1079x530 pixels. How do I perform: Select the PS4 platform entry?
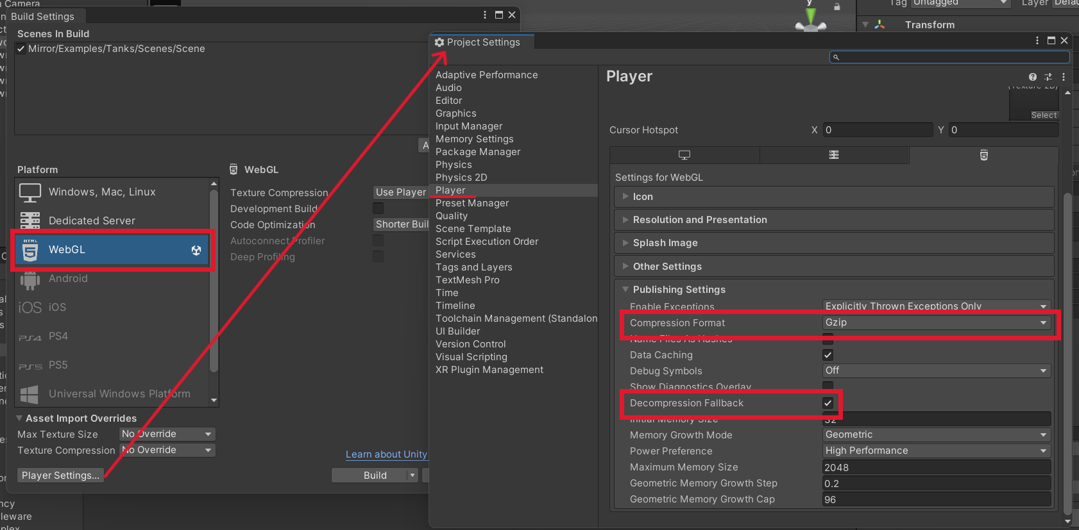point(58,336)
